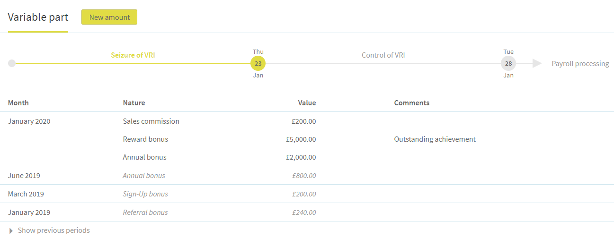The image size is (614, 238).
Task: Click the Outstanding achievement comment
Action: [435, 139]
